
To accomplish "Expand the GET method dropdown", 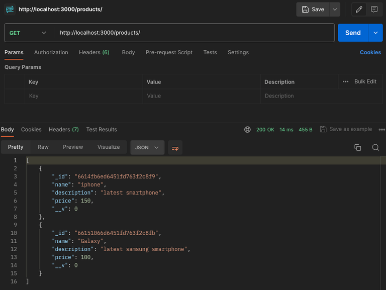I will pos(28,33).
